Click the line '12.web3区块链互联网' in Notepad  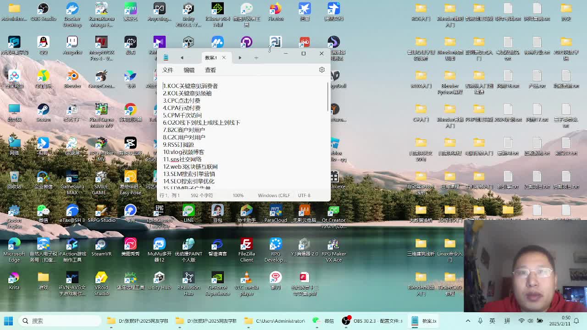190,166
